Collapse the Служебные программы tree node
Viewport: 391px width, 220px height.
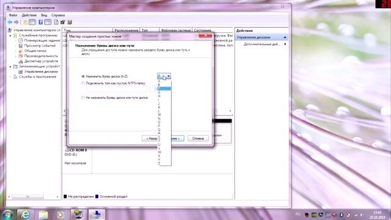click(10, 35)
